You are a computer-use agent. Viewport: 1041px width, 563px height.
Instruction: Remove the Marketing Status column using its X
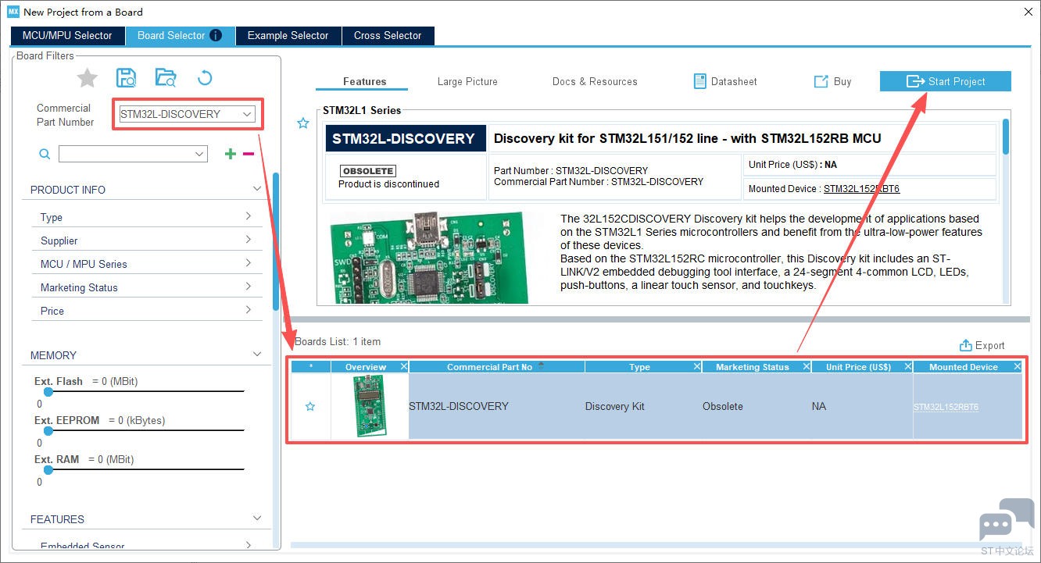pos(807,366)
